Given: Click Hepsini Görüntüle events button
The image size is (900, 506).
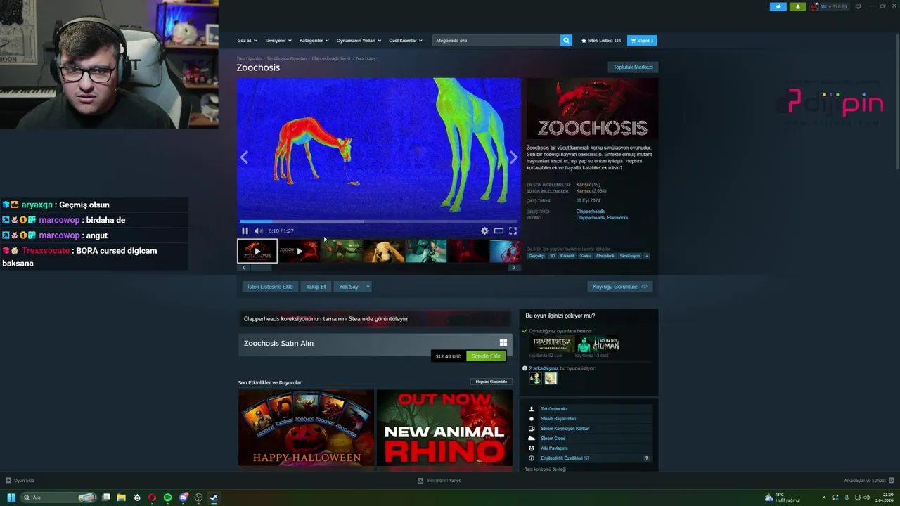Looking at the screenshot, I should (491, 382).
